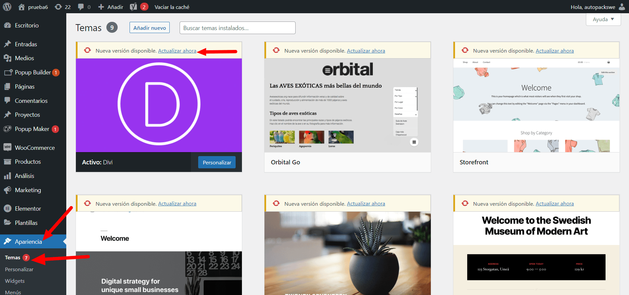The height and width of the screenshot is (295, 629).
Task: Click the Entradas pushpin icon
Action: pyautogui.click(x=8, y=44)
